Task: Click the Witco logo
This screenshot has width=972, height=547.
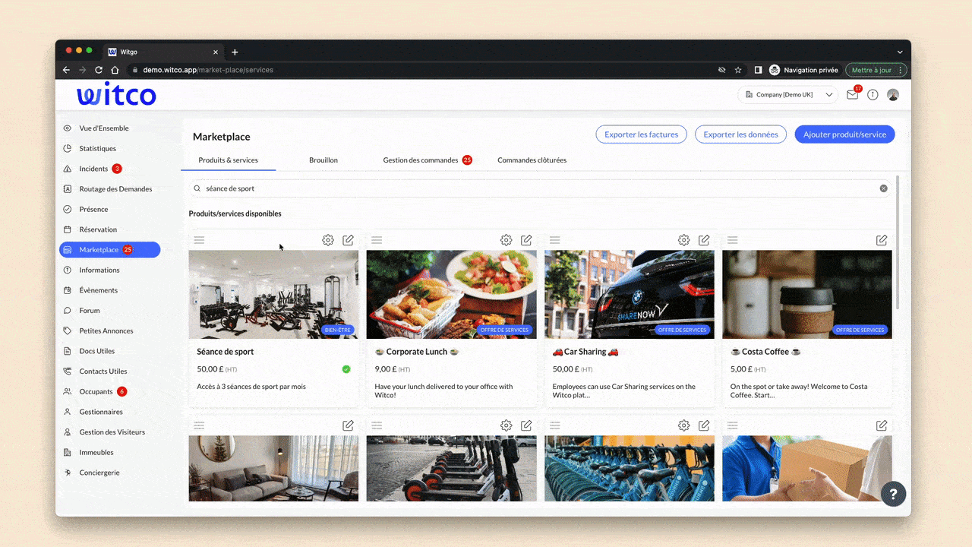Action: pyautogui.click(x=116, y=95)
